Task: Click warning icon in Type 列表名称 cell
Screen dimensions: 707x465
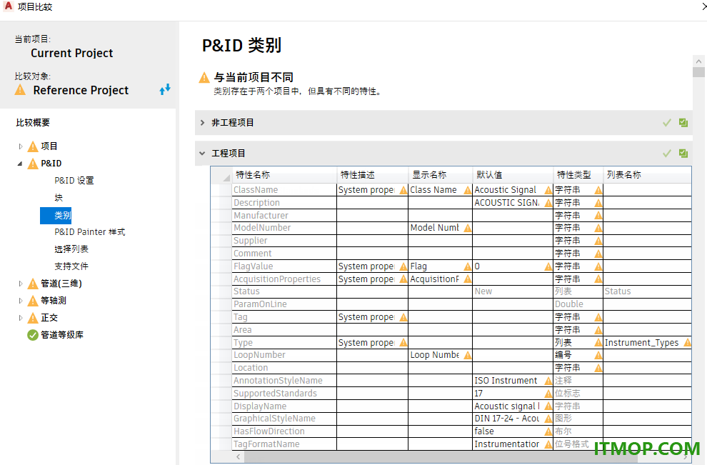Action: pos(687,343)
